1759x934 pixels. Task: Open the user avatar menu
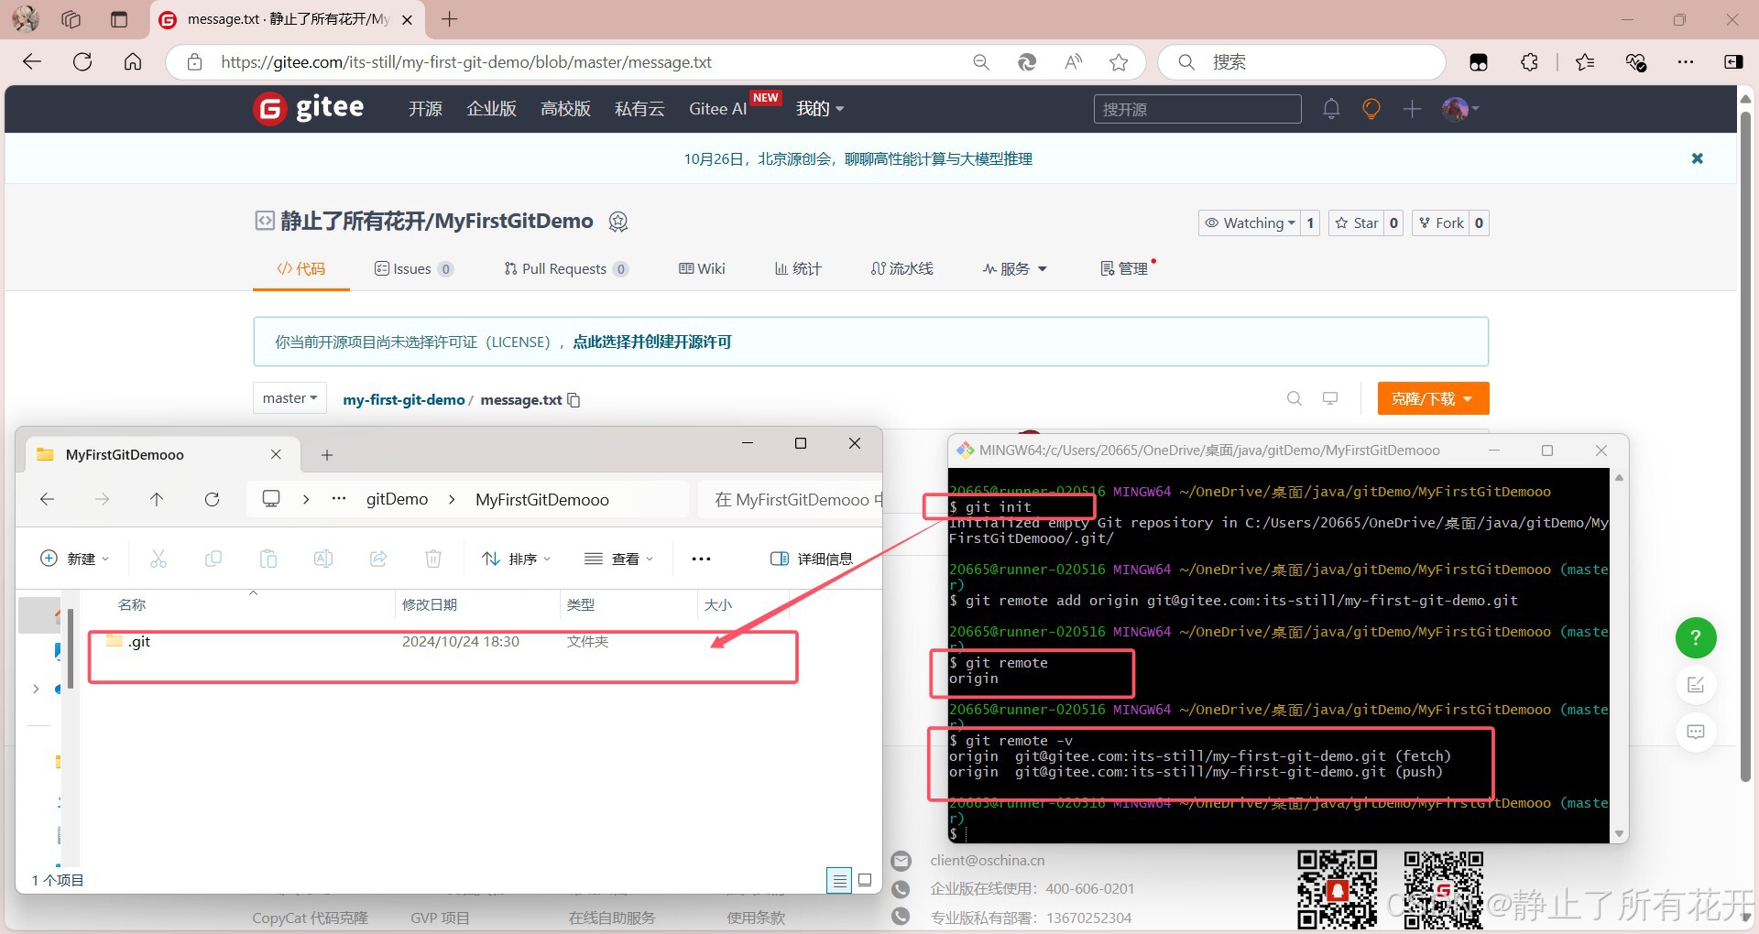[1460, 109]
